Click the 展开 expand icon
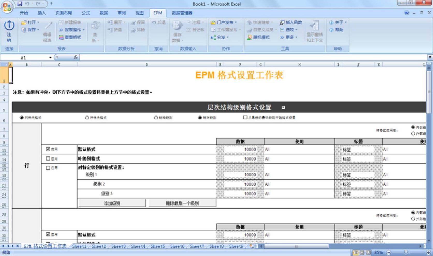 110,22
